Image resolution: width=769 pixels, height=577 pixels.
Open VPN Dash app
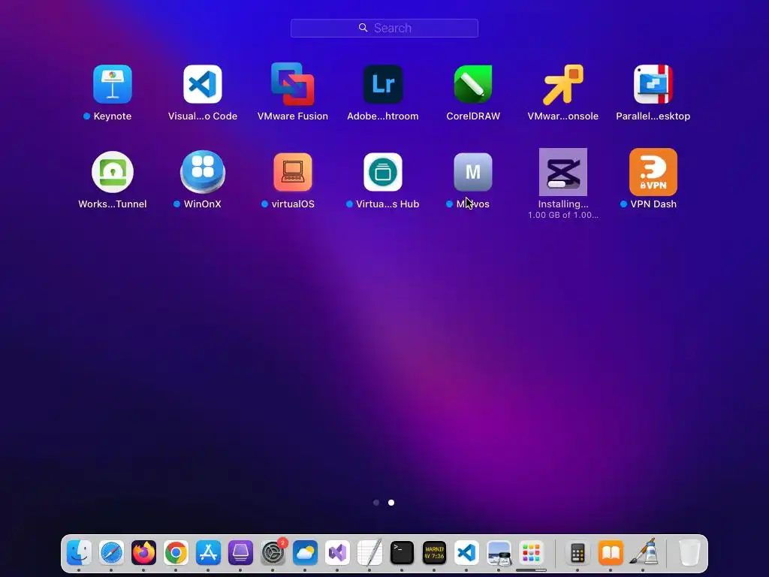(x=653, y=172)
